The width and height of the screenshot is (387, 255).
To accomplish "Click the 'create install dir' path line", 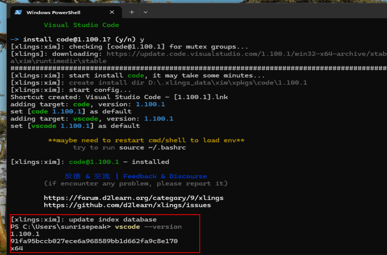I will click(x=159, y=82).
